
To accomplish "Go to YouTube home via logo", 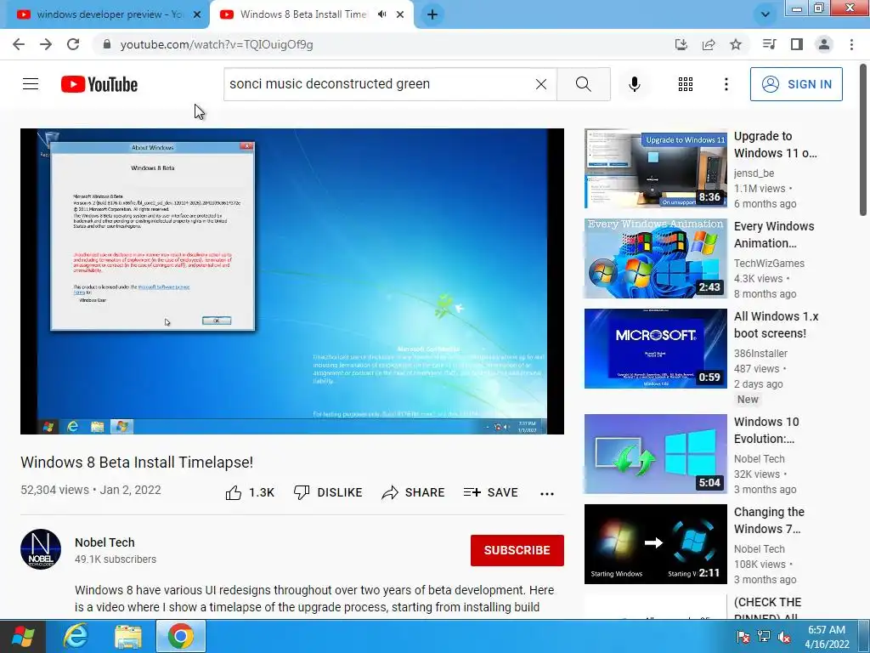I will [x=99, y=84].
